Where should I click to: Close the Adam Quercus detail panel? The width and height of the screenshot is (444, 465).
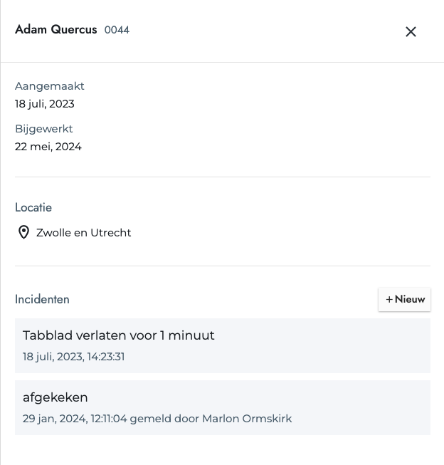tap(411, 32)
